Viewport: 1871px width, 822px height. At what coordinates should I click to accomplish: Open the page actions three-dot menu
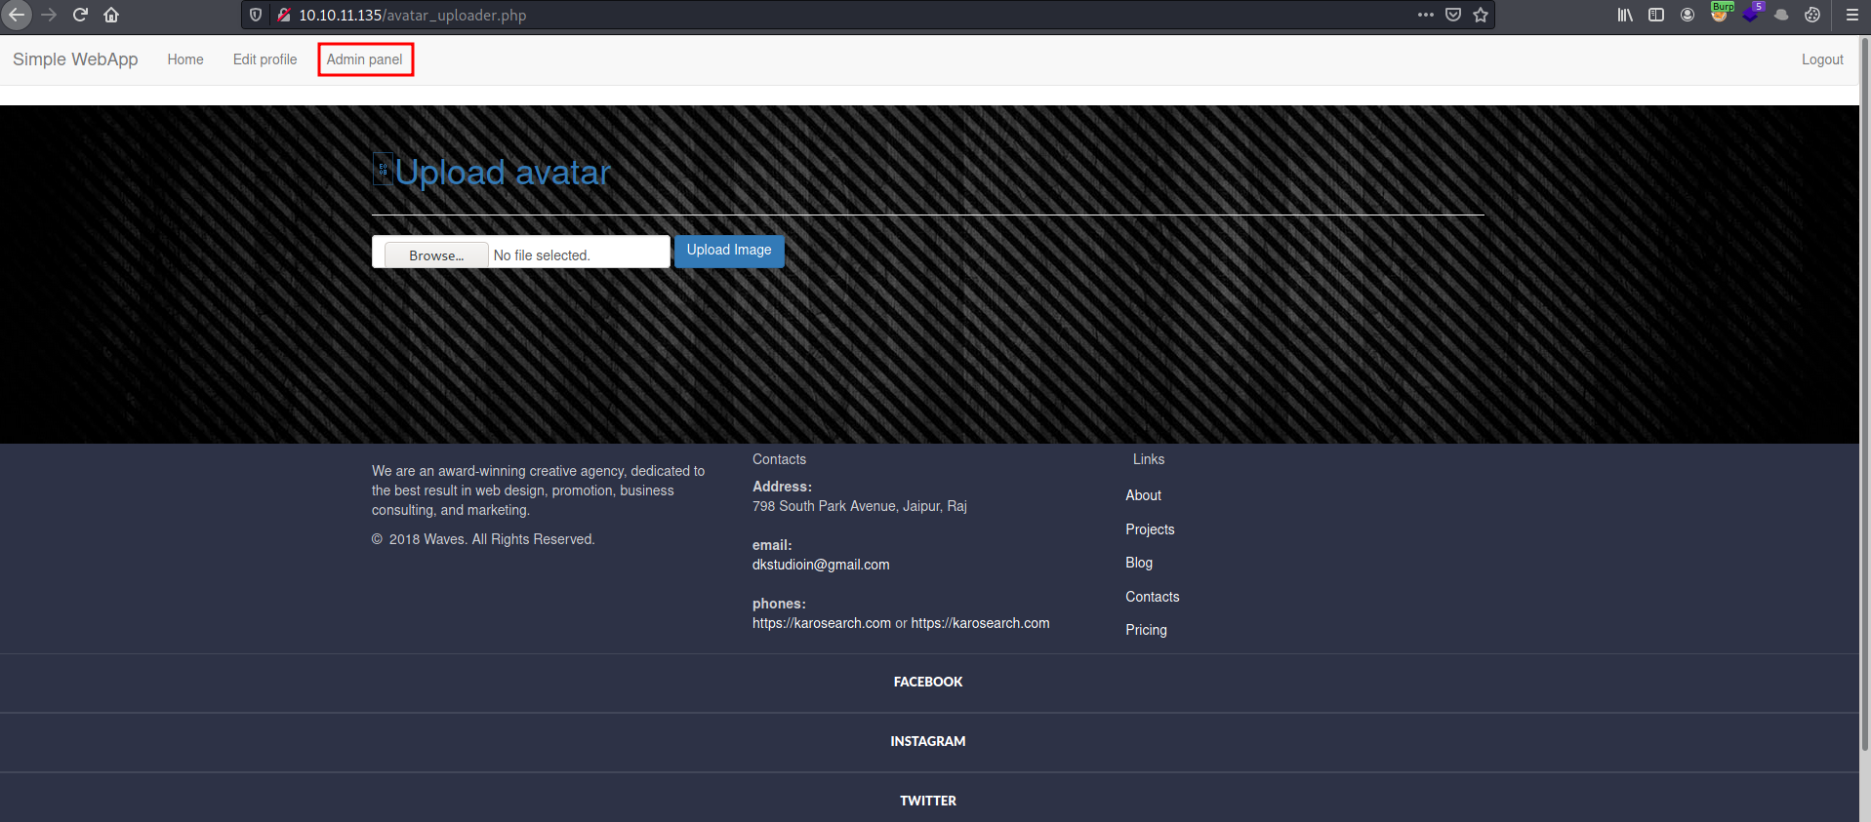(1426, 15)
